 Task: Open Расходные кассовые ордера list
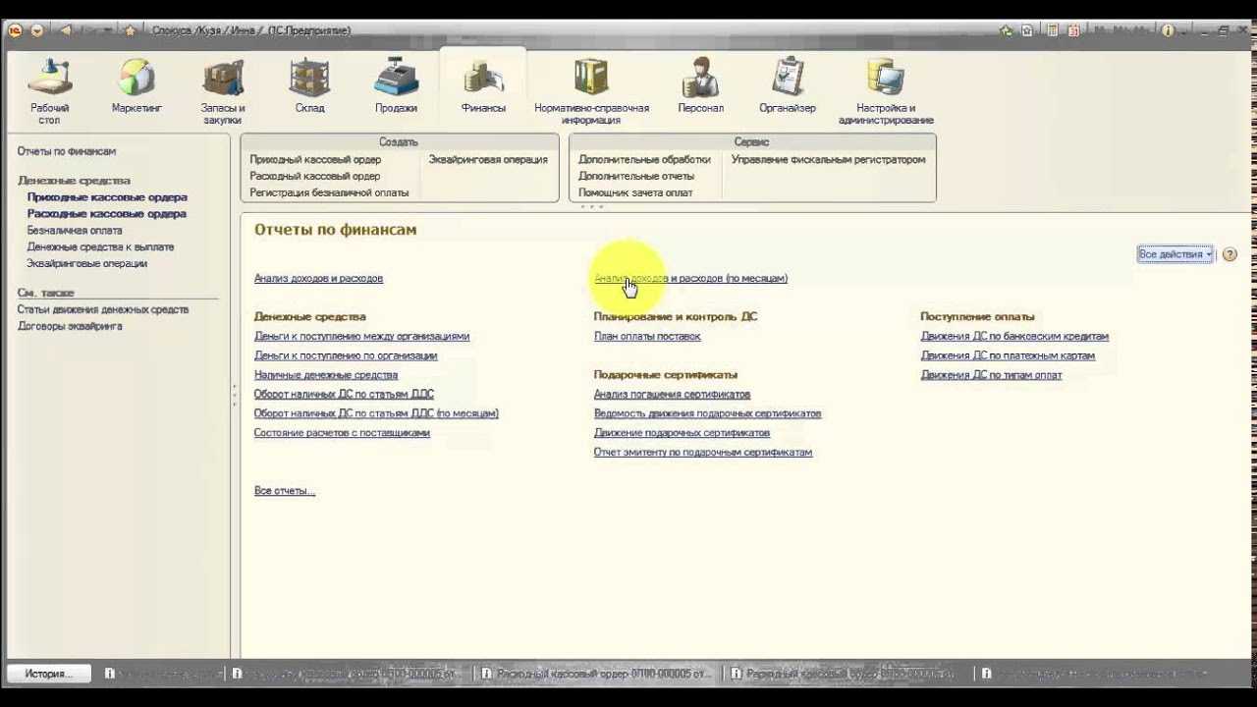pos(107,214)
